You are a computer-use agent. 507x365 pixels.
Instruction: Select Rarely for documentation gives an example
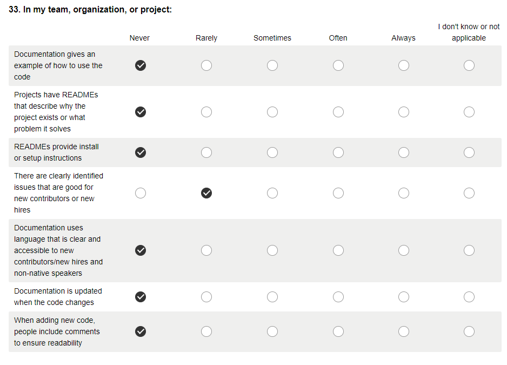pos(206,65)
